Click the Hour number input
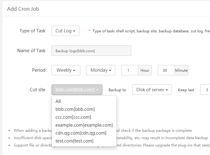This screenshot has height=155, width=210. [130, 70]
